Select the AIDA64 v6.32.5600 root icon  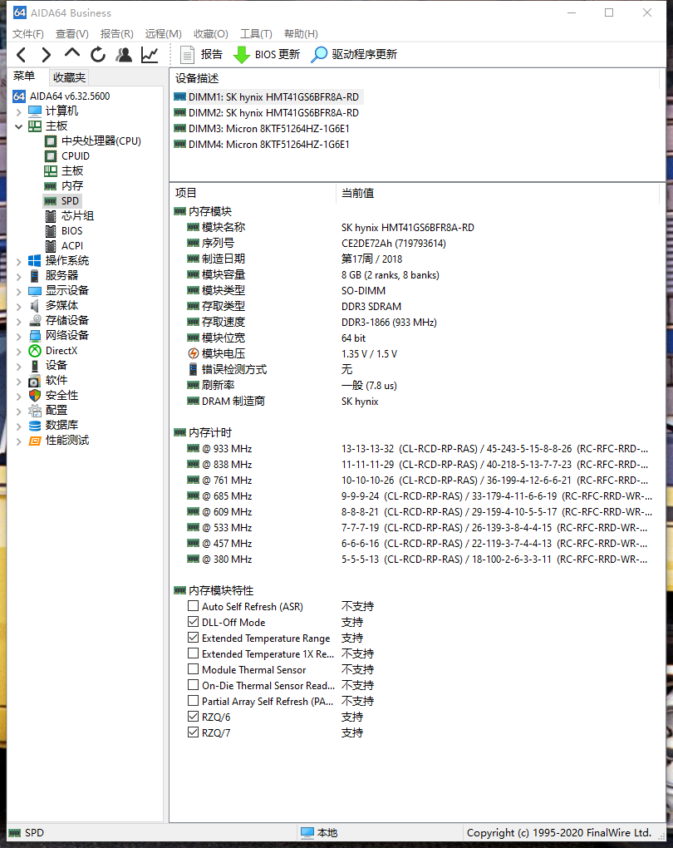coord(19,96)
